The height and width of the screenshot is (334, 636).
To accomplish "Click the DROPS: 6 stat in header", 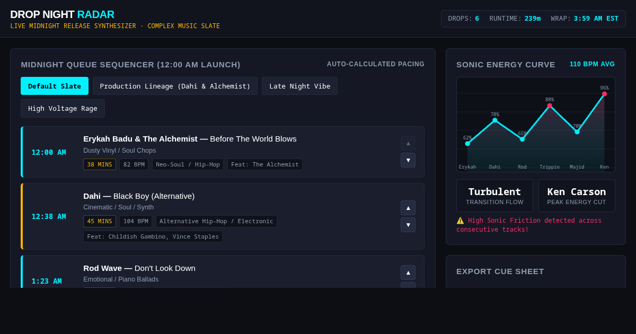I will pos(463,19).
